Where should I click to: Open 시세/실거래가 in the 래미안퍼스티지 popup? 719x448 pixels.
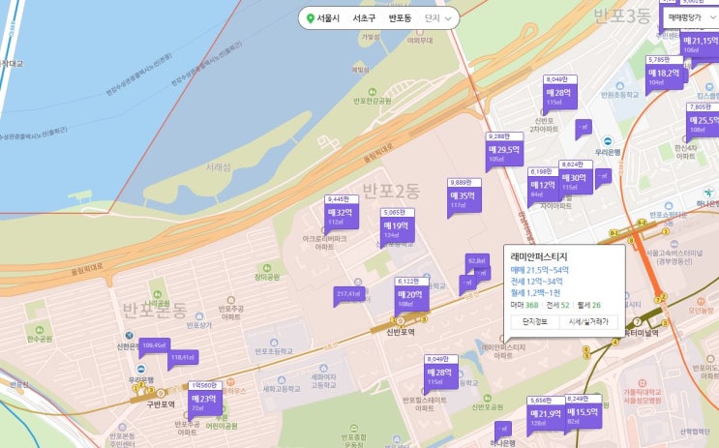tap(588, 322)
